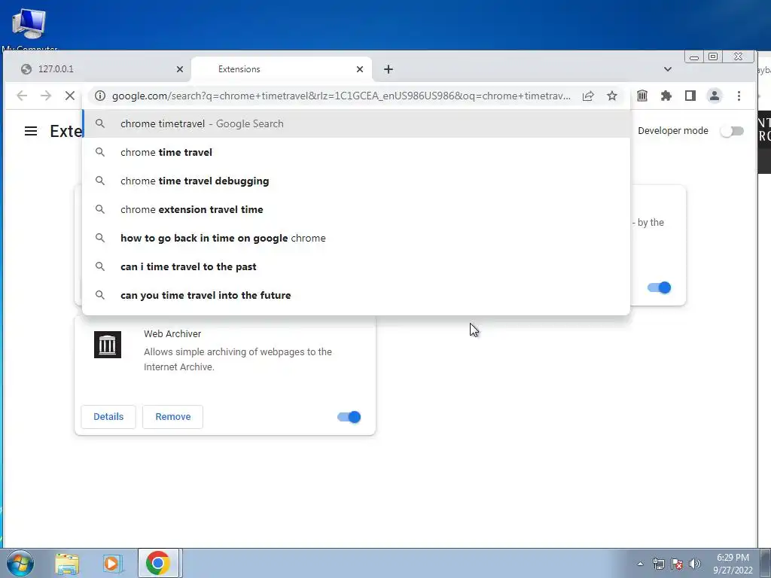This screenshot has width=771, height=578.
Task: Show hidden system tray icons
Action: pyautogui.click(x=640, y=564)
